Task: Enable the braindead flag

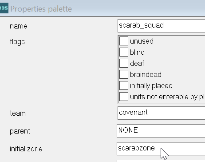Action: click(124, 74)
